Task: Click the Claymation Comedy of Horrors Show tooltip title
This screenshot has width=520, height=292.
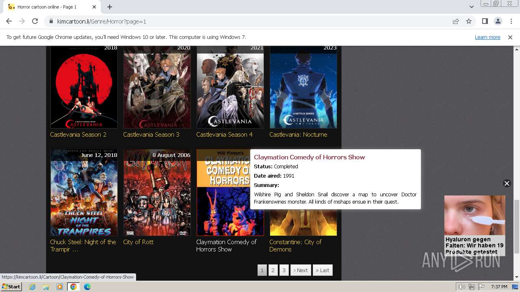Action: [x=310, y=157]
